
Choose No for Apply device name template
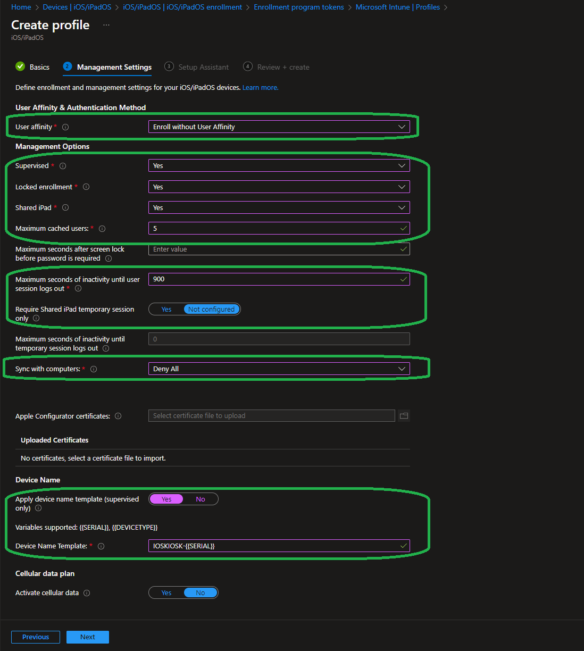coord(201,499)
